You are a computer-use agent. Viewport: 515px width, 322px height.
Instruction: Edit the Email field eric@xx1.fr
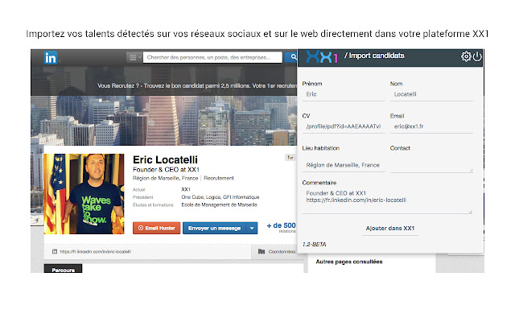[x=431, y=126]
